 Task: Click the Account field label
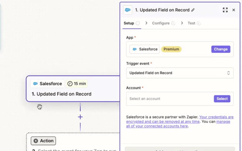134,88
